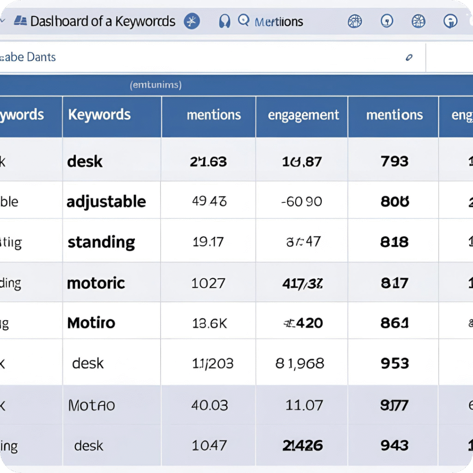This screenshot has width=473, height=473.
Task: Click the mentions header right of engagement
Action: point(394,115)
